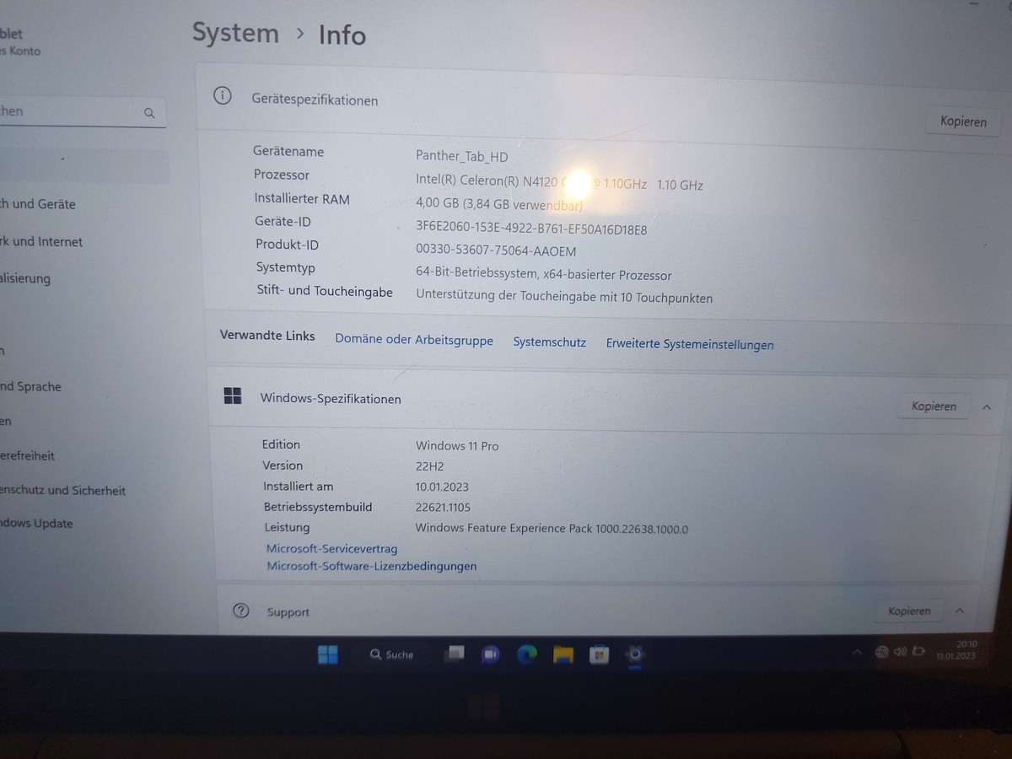Screen dimensions: 1012x759
Task: Click the Verwandte Links label
Action: coord(267,335)
